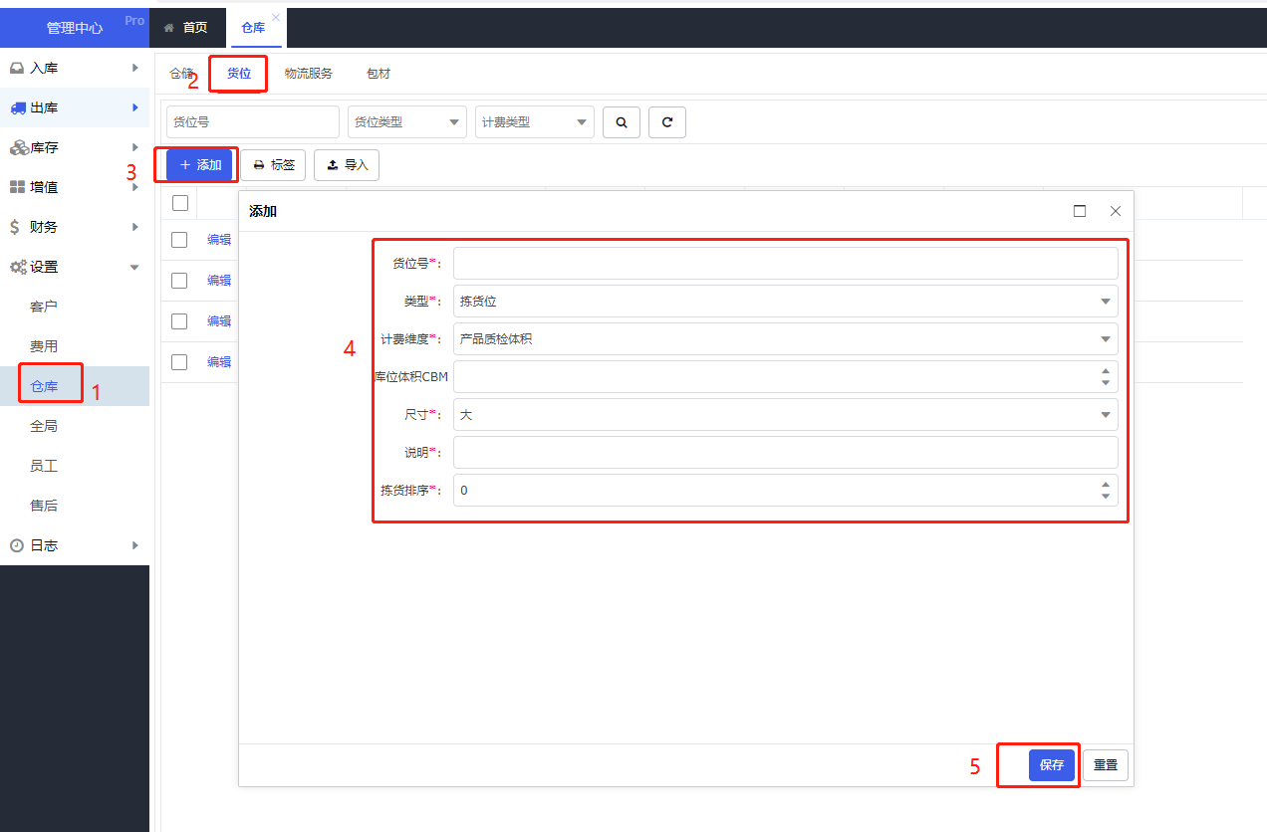The image size is (1267, 832).
Task: Open the 货位类型 filter dropdown
Action: coord(407,122)
